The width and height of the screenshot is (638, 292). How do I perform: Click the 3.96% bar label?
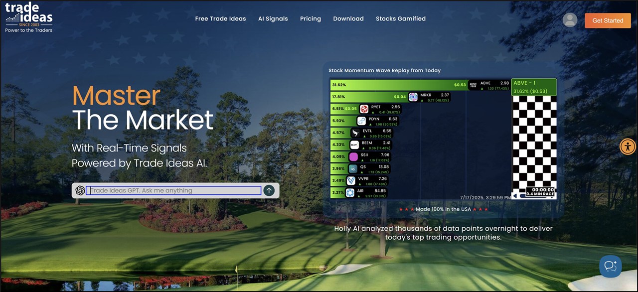(x=338, y=168)
